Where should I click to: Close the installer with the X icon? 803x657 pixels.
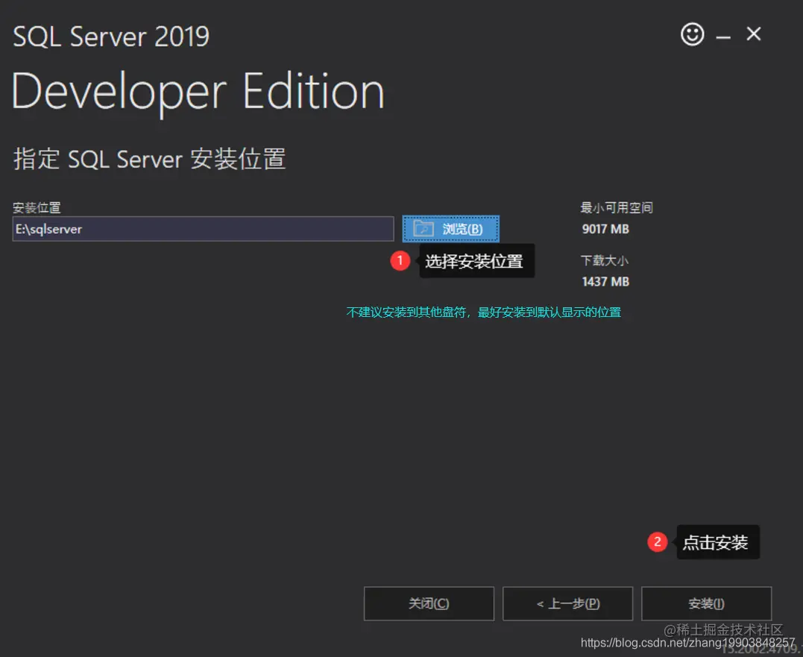[x=753, y=34]
